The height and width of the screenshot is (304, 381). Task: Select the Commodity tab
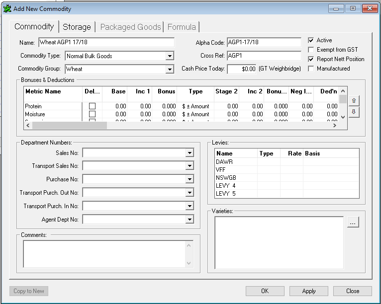(34, 27)
